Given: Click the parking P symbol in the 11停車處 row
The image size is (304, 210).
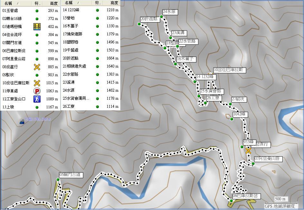Looking at the screenshot, I should (37, 91).
